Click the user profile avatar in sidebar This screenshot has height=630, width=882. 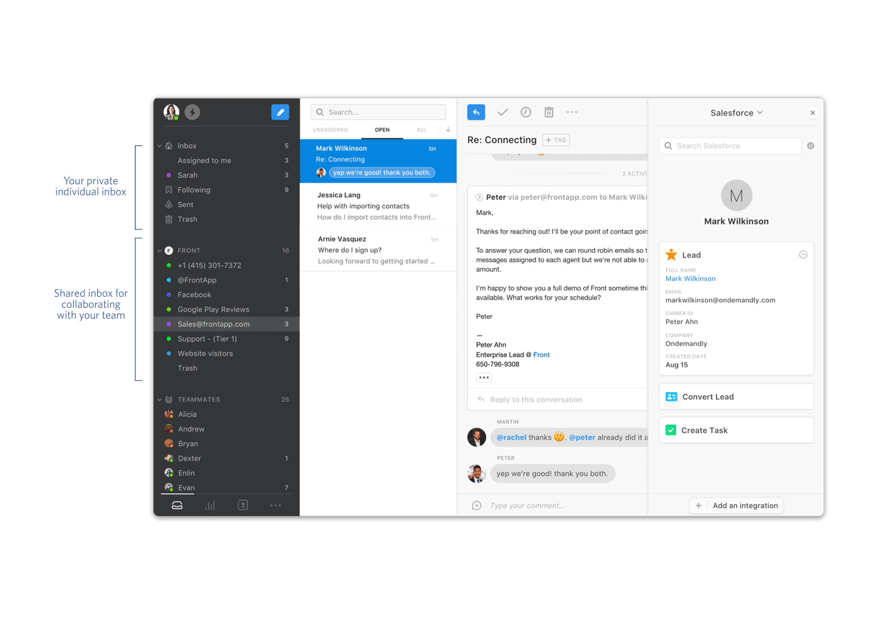(171, 112)
